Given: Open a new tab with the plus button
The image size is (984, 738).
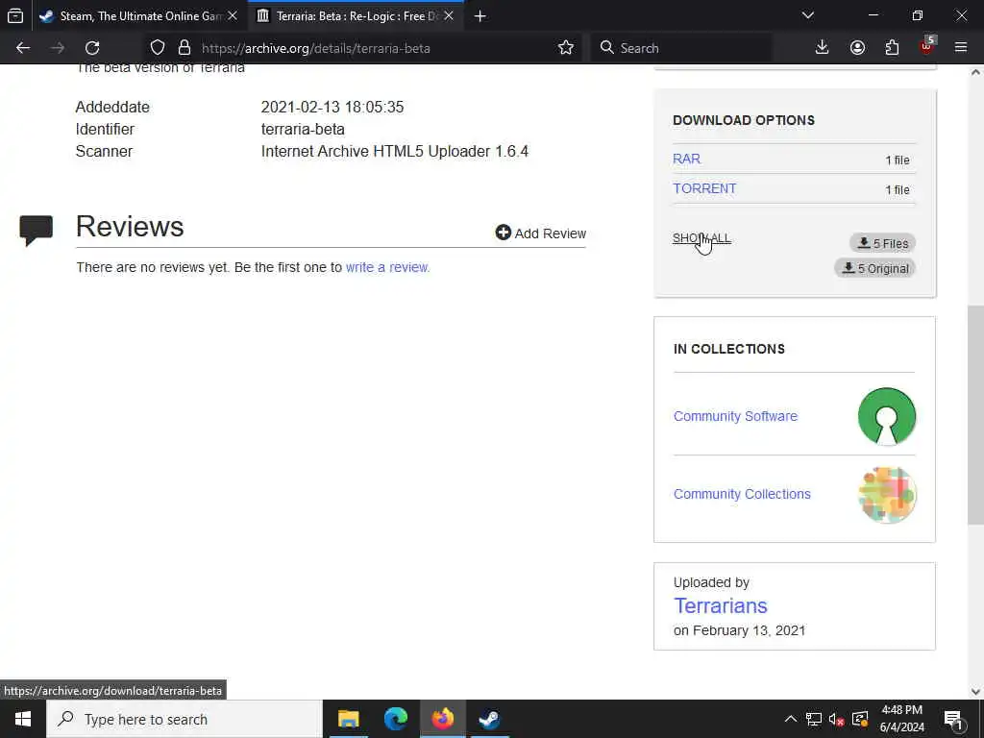Looking at the screenshot, I should [480, 16].
